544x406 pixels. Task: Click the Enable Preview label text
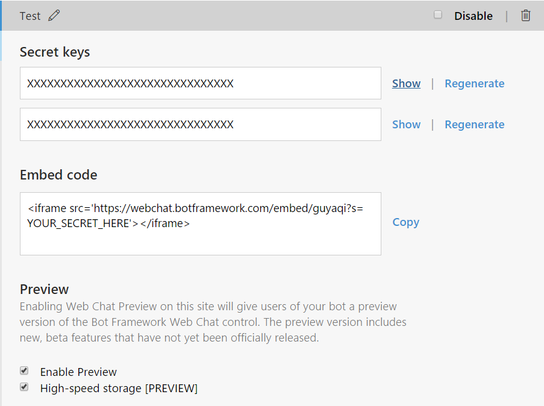pyautogui.click(x=78, y=372)
